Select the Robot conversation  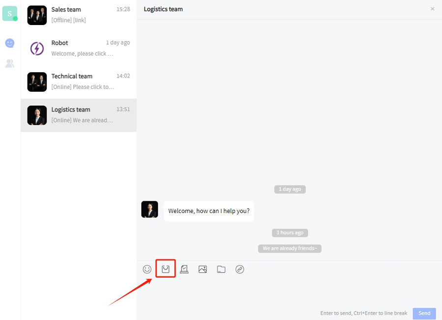click(x=79, y=49)
